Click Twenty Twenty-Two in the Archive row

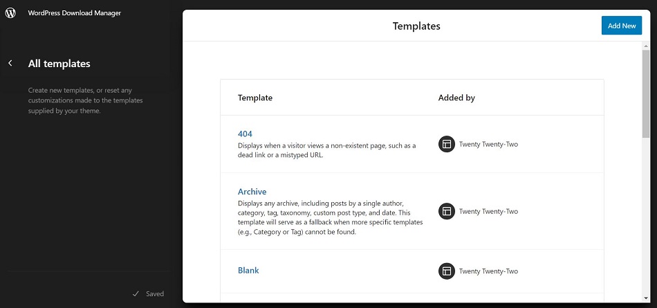[488, 212]
